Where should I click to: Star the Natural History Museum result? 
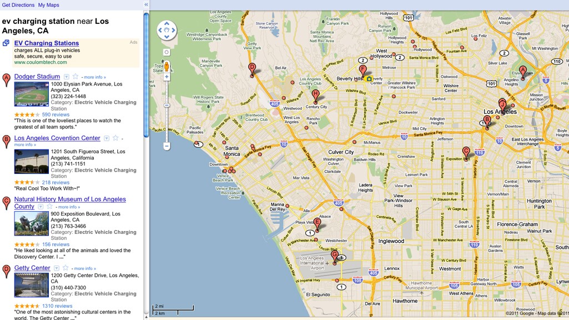click(x=49, y=207)
